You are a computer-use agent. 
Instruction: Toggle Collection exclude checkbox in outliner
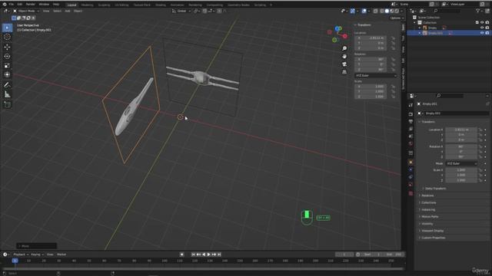tap(477, 22)
